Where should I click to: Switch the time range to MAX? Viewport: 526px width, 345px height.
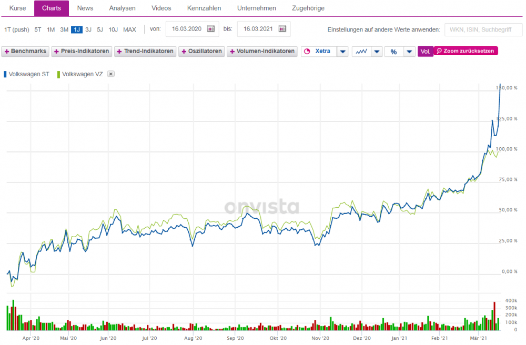[129, 29]
